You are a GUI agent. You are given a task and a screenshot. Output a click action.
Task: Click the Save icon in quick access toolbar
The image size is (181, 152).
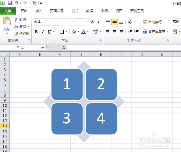(10, 3)
